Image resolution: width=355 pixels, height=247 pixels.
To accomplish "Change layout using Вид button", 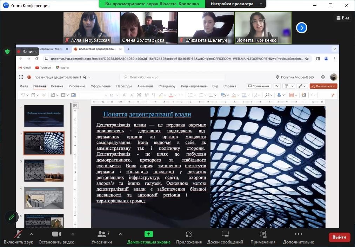I will coord(343,18).
